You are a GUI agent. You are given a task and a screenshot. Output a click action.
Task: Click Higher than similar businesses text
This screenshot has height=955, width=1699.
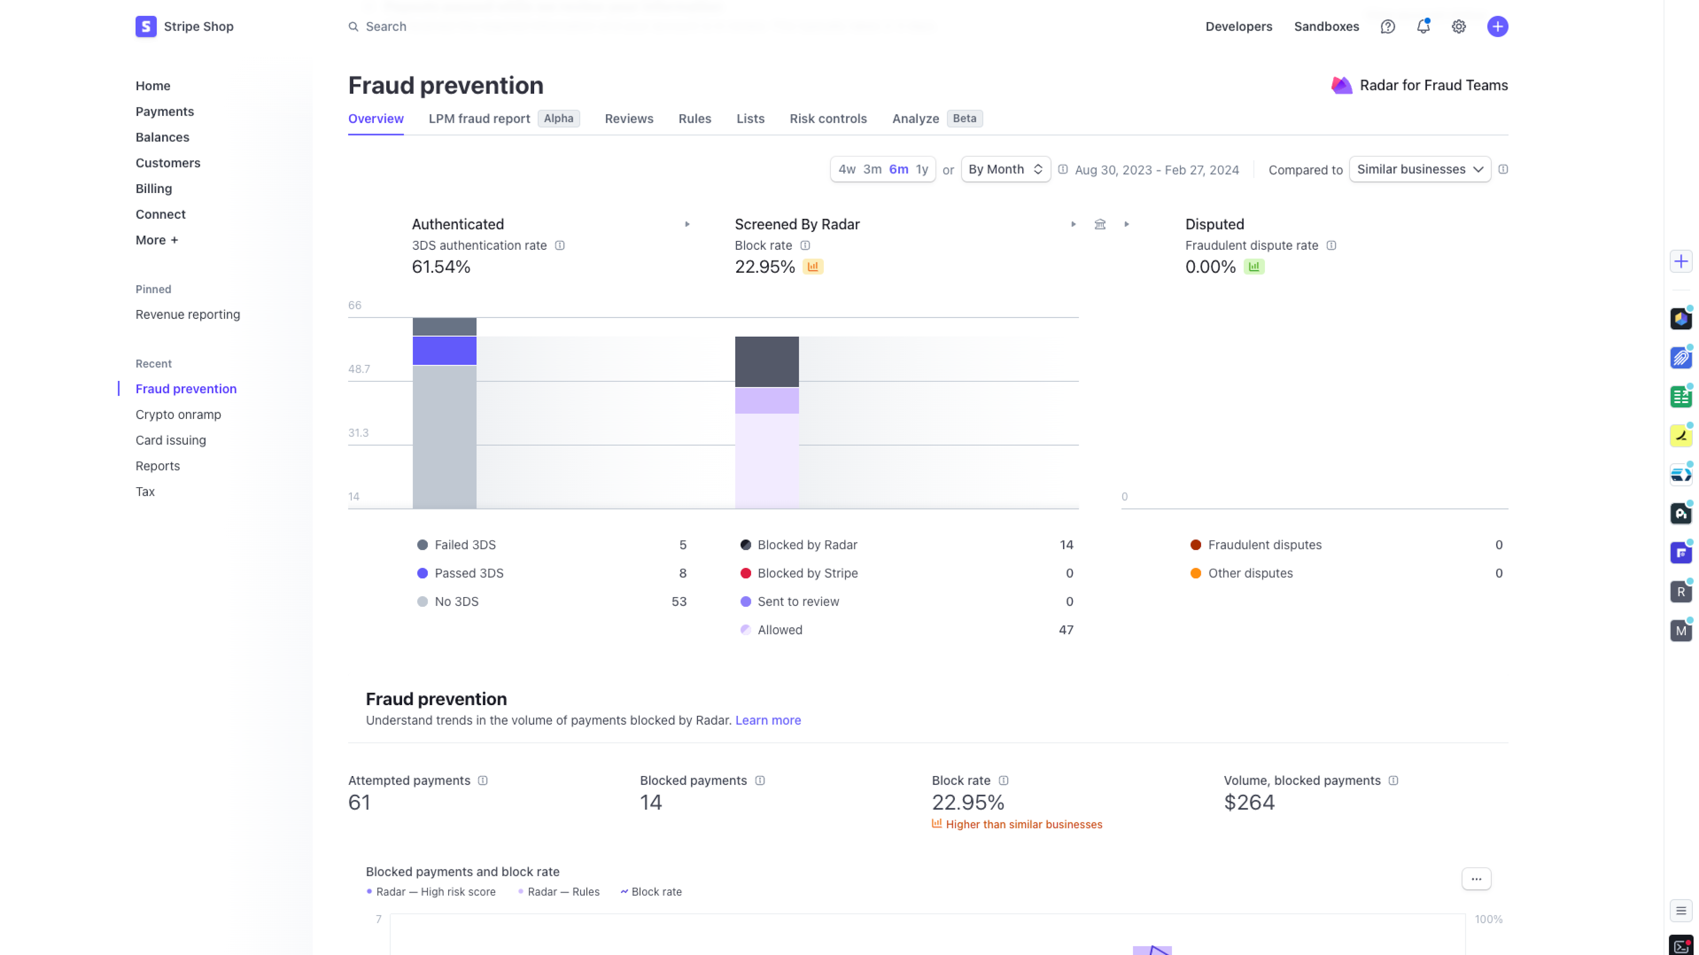tap(1024, 824)
